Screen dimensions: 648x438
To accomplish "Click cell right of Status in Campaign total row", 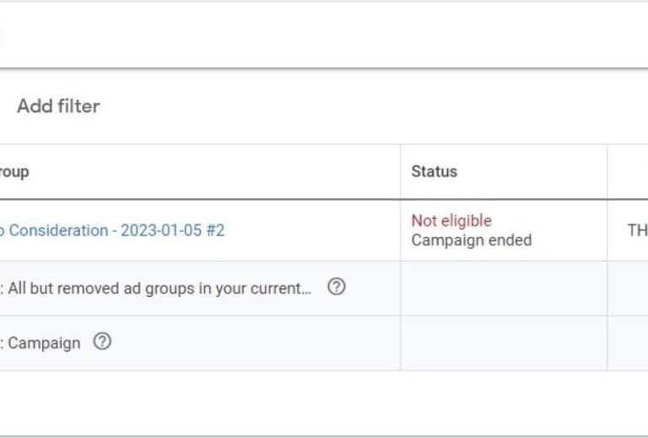I will coord(628,343).
